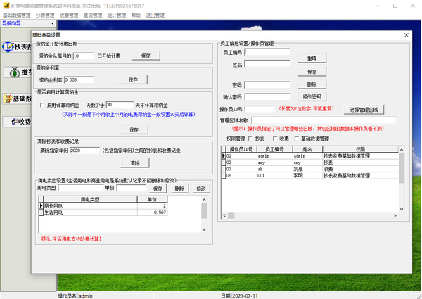Close the 基础参数设置 dialog

[406, 34]
